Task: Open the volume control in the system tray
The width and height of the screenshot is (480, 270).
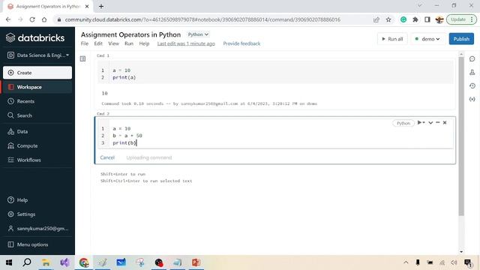Action: [x=454, y=262]
